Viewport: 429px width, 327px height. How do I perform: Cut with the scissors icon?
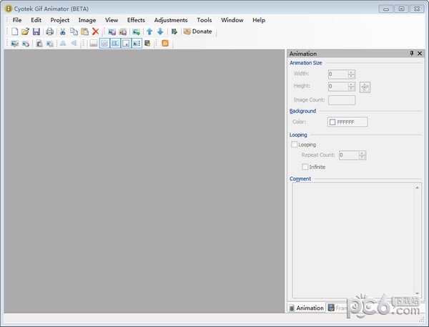tap(63, 31)
